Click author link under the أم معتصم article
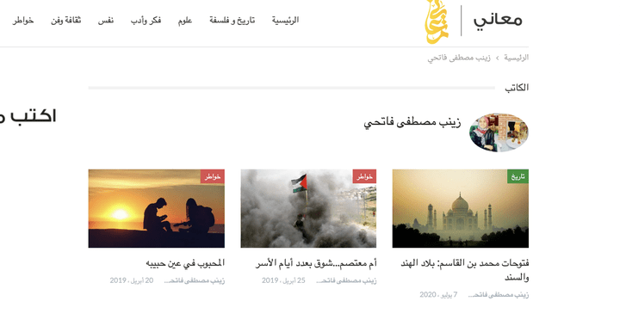Viewport: 620px width, 326px height. click(346, 280)
